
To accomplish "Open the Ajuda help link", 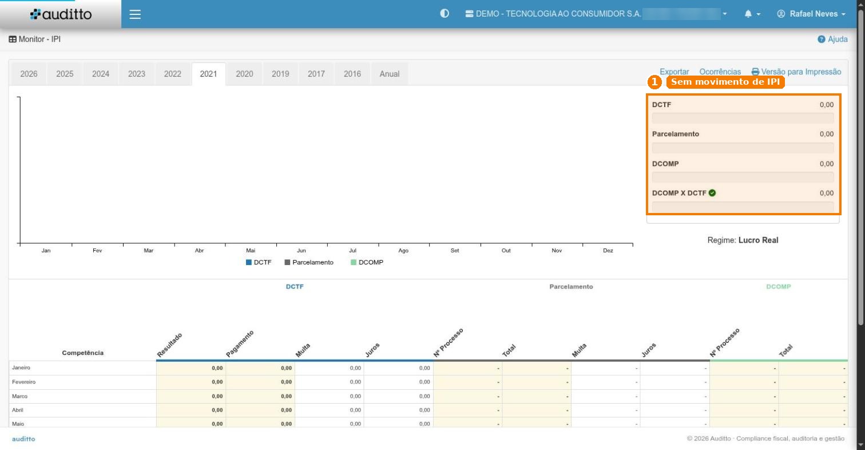I will [833, 40].
